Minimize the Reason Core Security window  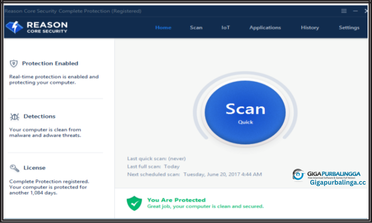click(355, 11)
